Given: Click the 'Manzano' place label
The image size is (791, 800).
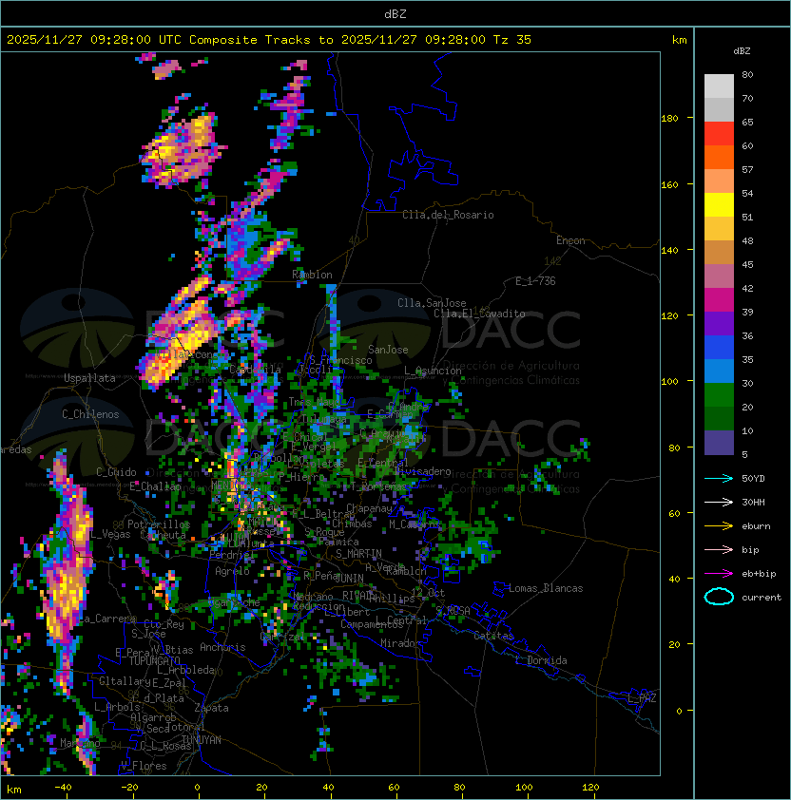Looking at the screenshot, I should (x=80, y=743).
